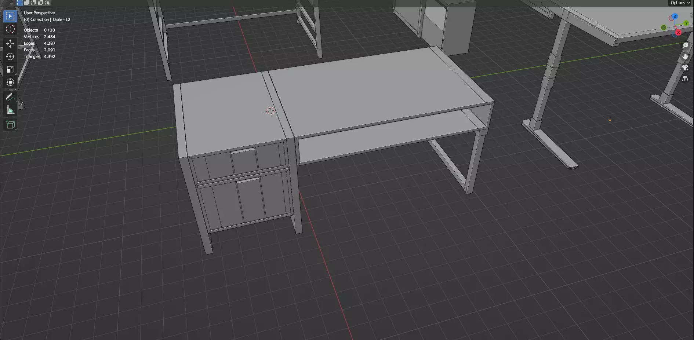The image size is (694, 340).
Task: Set selection mode to Extend (second icon)
Action: (27, 3)
